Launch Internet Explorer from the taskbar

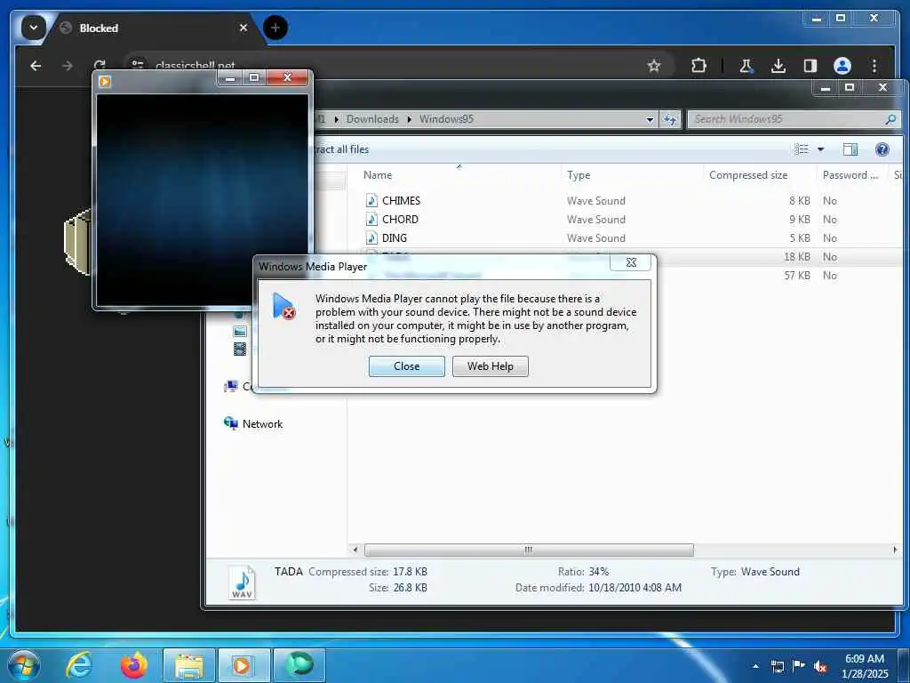point(79,665)
